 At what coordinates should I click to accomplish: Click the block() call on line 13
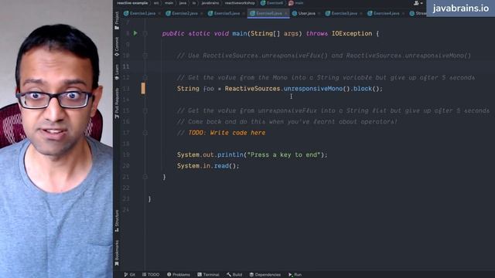366,89
